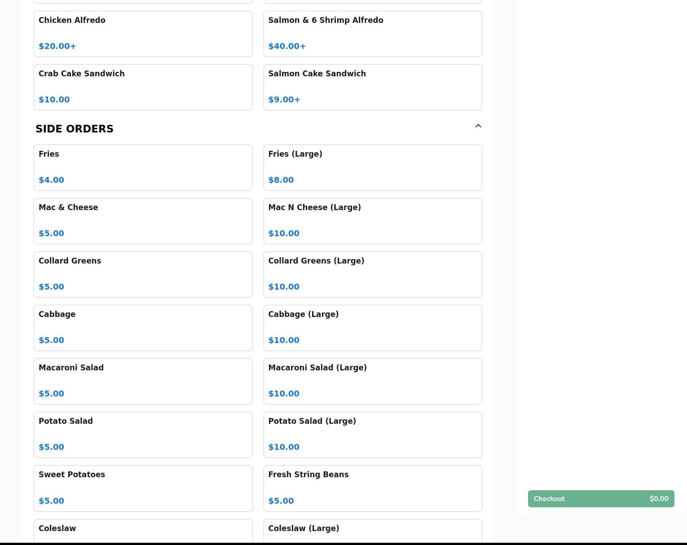Open the regular Coleslaw item

coord(143,532)
